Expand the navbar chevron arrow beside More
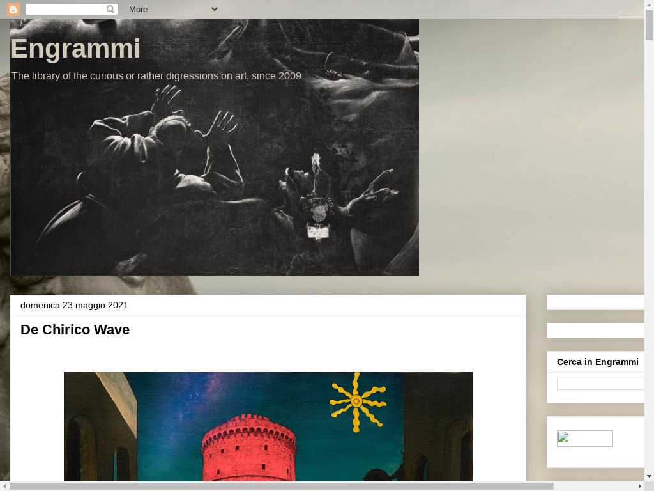 coord(215,9)
